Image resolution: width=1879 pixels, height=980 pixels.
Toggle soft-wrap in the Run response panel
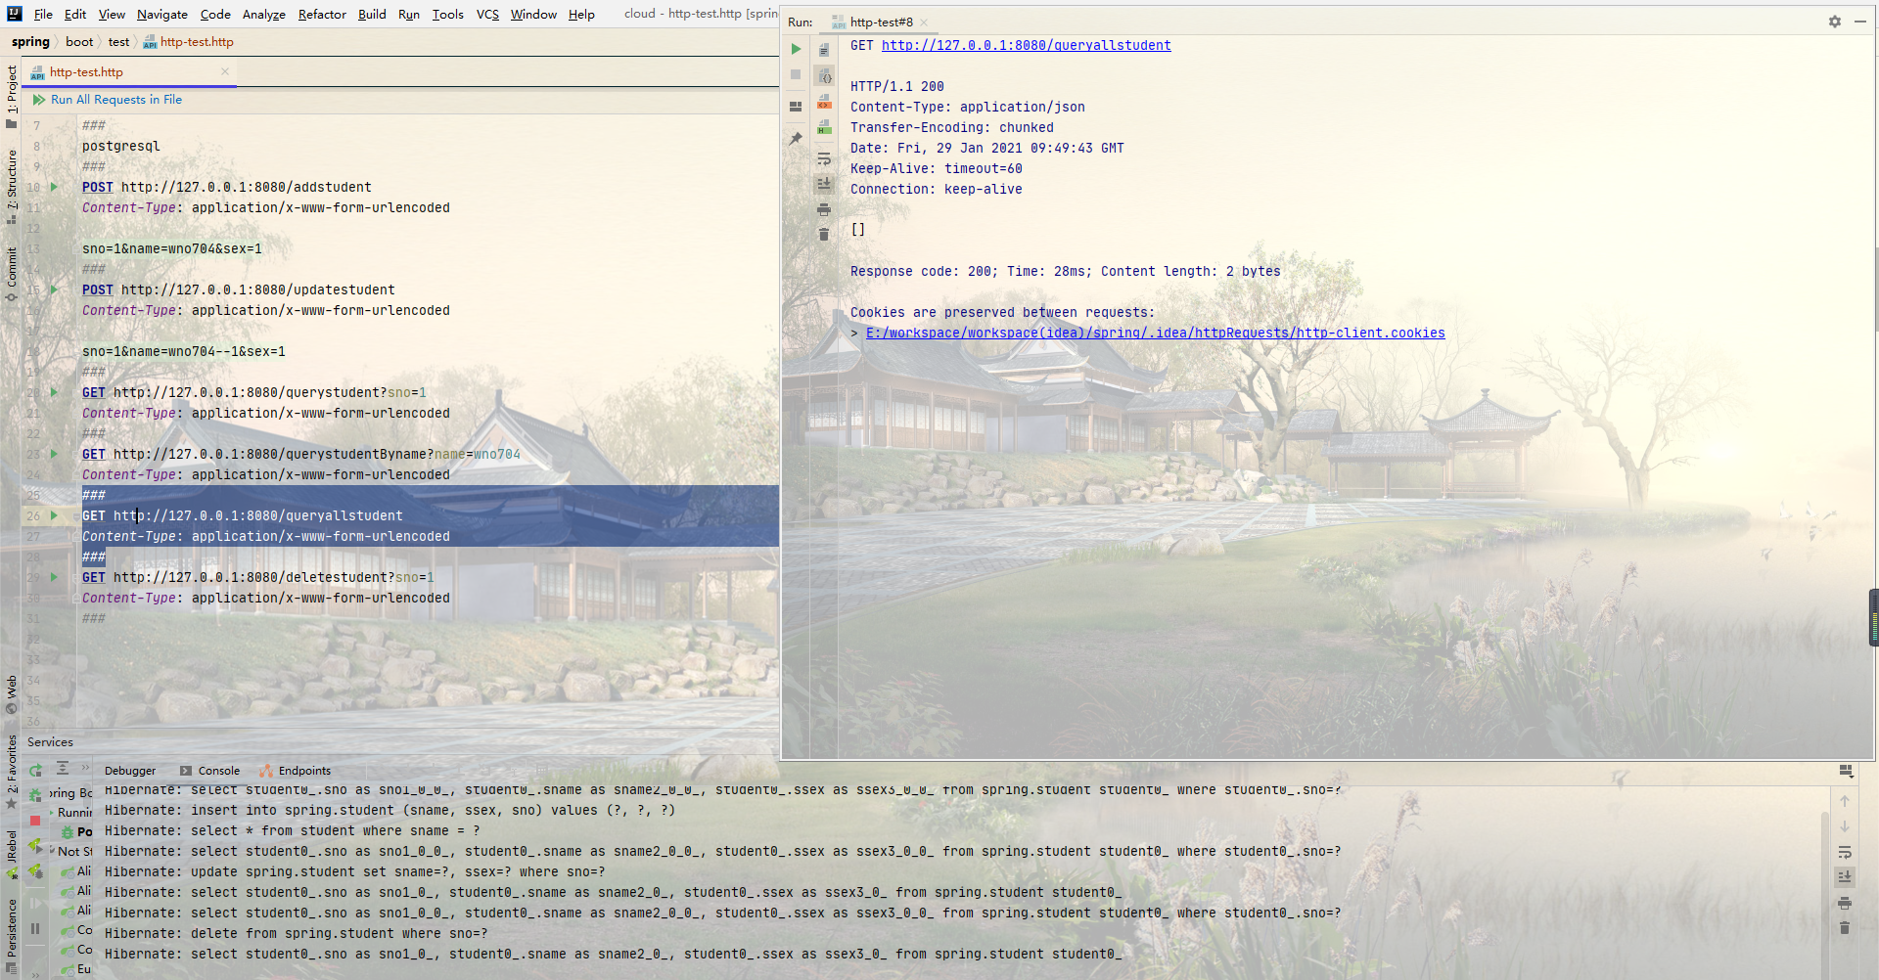point(824,158)
